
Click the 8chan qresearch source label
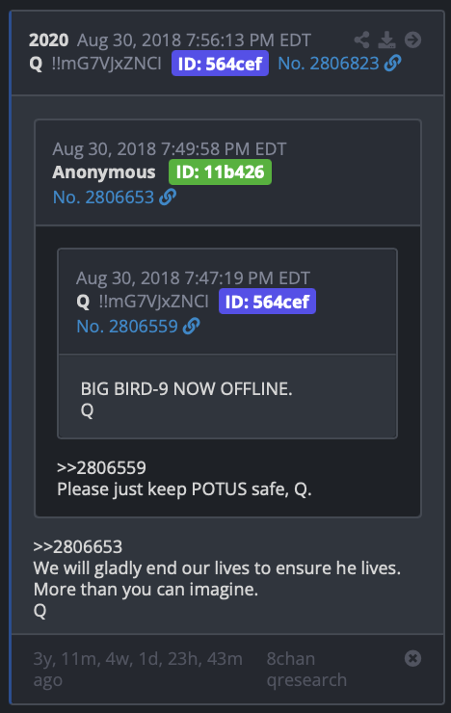point(306,669)
